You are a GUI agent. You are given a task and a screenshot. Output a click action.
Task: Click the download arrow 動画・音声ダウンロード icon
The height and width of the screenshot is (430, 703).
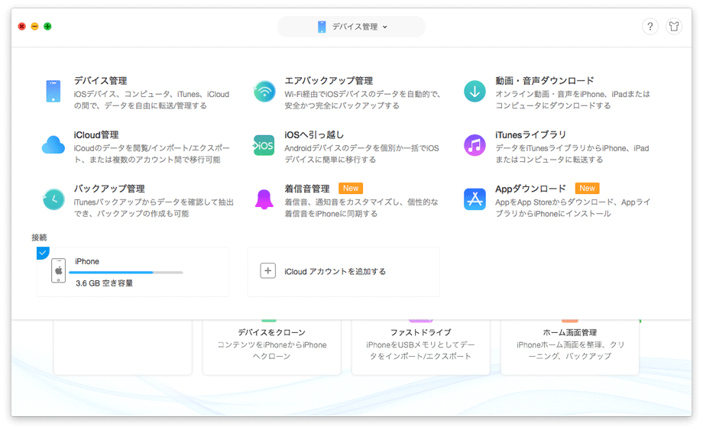[x=475, y=92]
